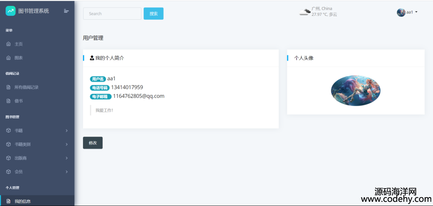Expand the 书籍 submenu chevron
The width and height of the screenshot is (433, 206).
point(66,131)
